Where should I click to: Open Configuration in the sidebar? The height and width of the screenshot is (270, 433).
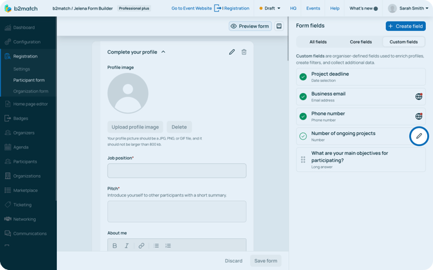26,42
